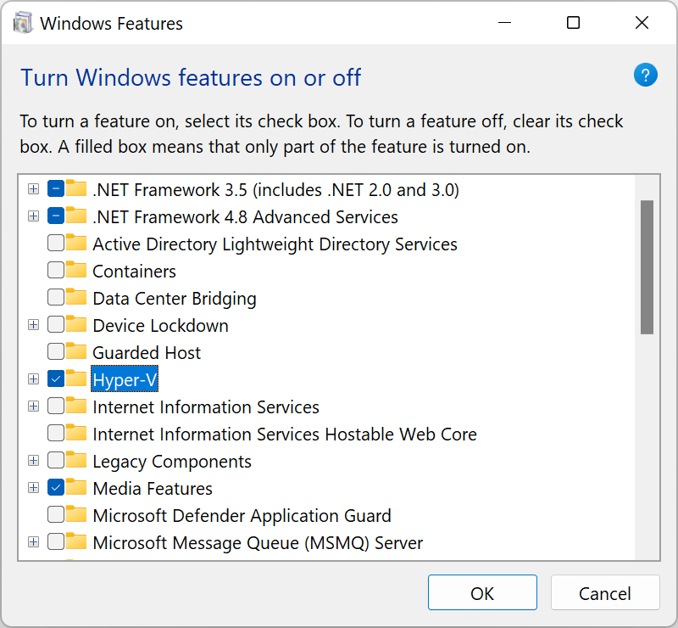This screenshot has width=678, height=628.
Task: Disable the Media Features checkbox
Action: [56, 488]
